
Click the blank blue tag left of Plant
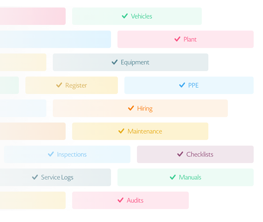(x=55, y=39)
